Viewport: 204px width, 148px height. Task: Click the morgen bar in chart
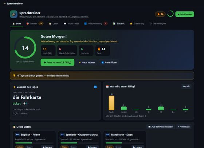click(124, 108)
